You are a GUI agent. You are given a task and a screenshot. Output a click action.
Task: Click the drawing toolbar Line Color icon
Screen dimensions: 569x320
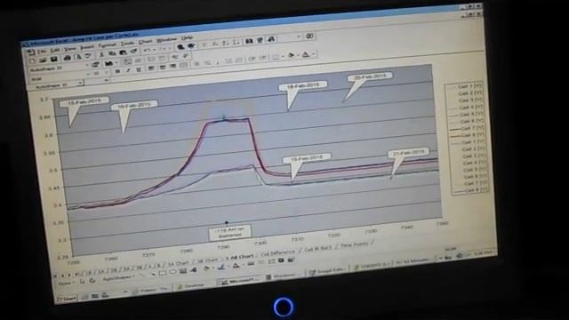coord(221,267)
